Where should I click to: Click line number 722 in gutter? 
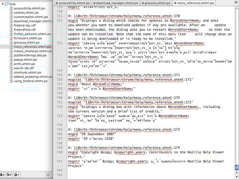[59, 21]
